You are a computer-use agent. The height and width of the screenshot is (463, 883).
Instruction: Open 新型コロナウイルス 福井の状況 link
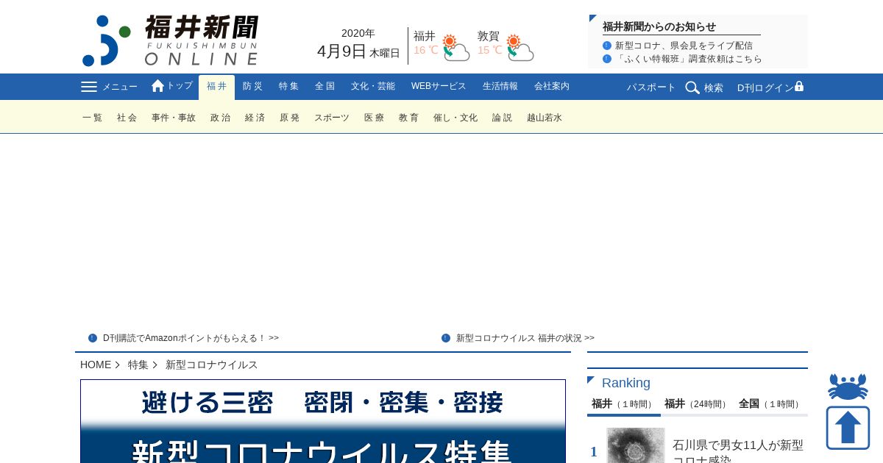pos(525,338)
